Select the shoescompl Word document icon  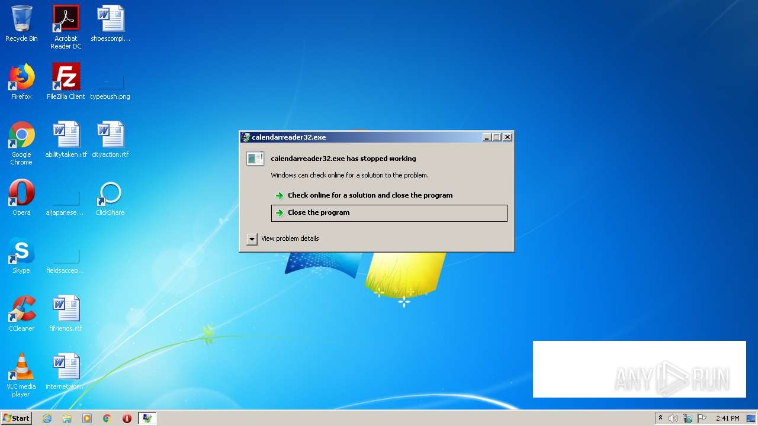pos(110,24)
